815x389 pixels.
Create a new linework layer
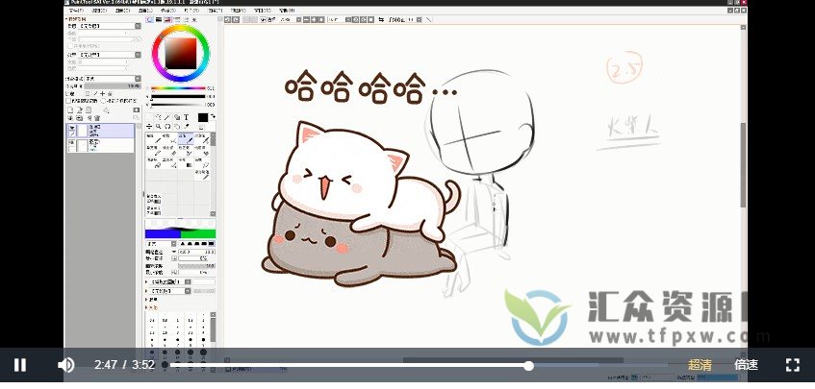(x=80, y=109)
